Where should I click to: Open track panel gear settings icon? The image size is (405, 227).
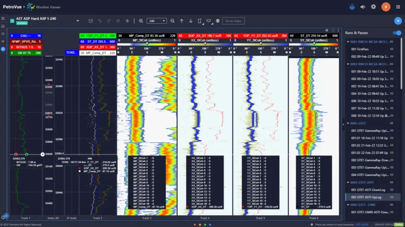(x=327, y=30)
